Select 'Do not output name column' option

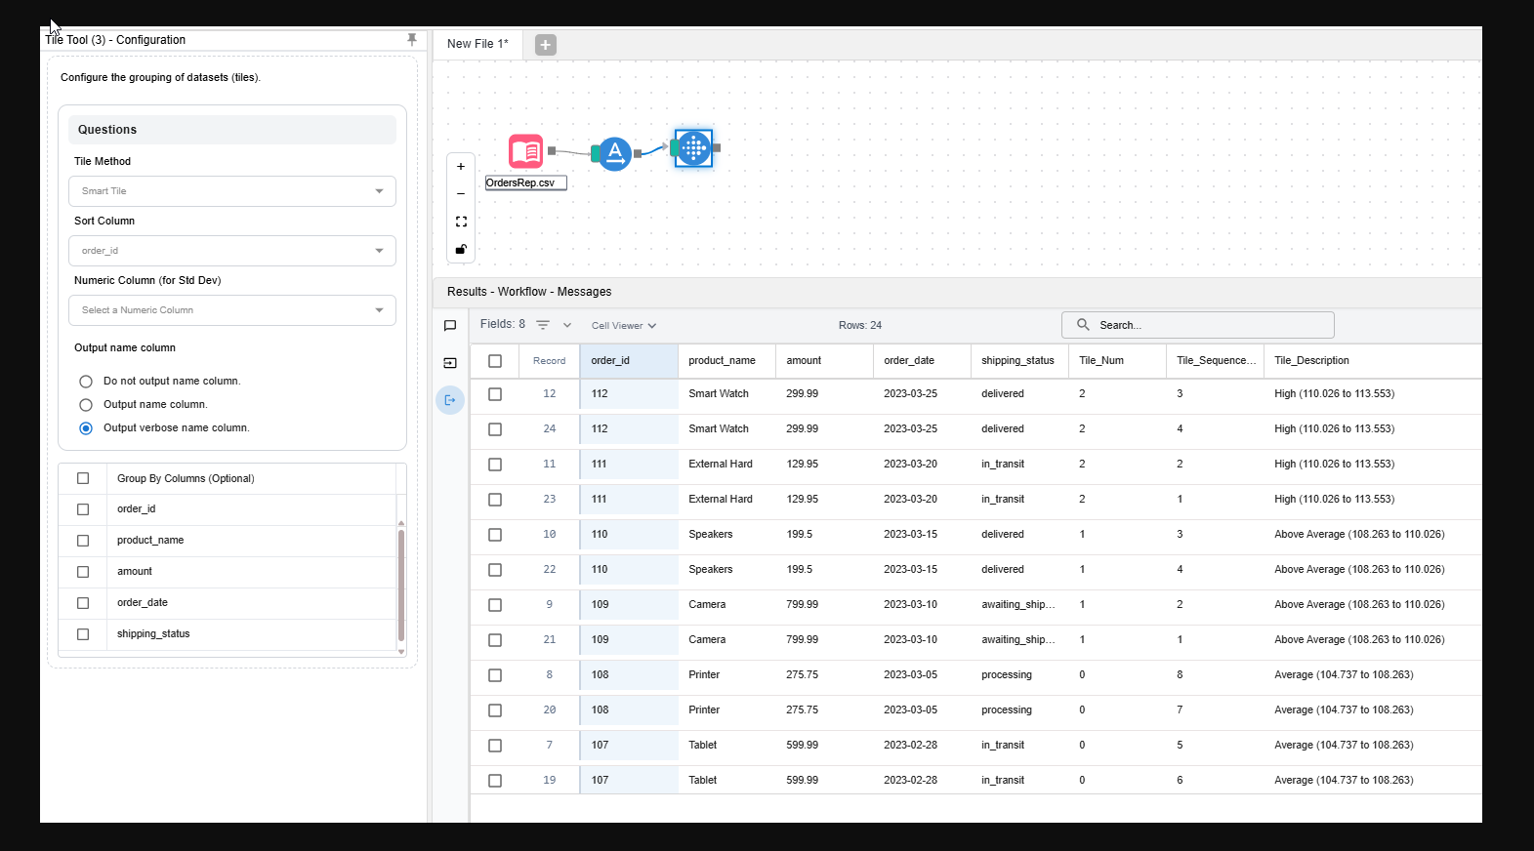[86, 382]
